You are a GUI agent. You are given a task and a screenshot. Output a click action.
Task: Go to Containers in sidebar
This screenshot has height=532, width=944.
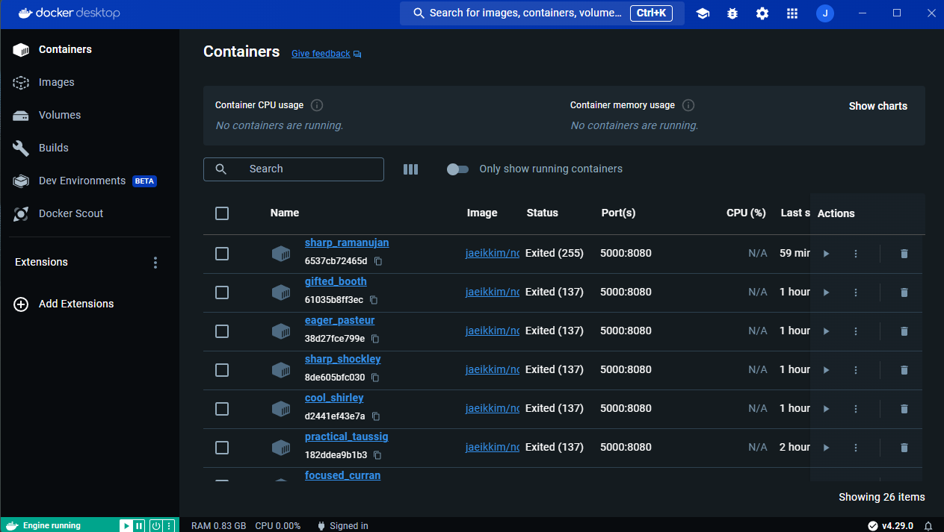pos(90,49)
